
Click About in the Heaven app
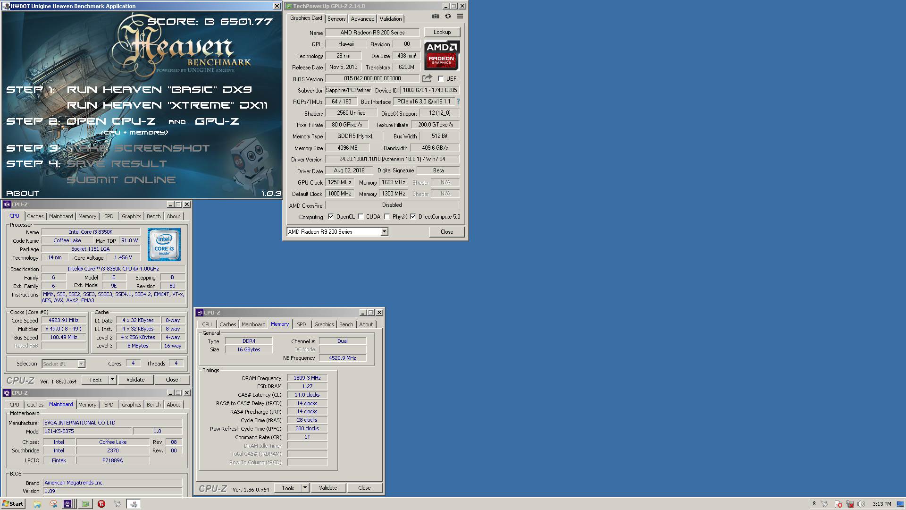[23, 194]
